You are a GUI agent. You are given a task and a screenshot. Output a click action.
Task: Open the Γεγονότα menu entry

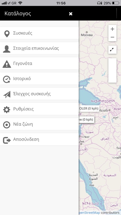[x=39, y=63]
